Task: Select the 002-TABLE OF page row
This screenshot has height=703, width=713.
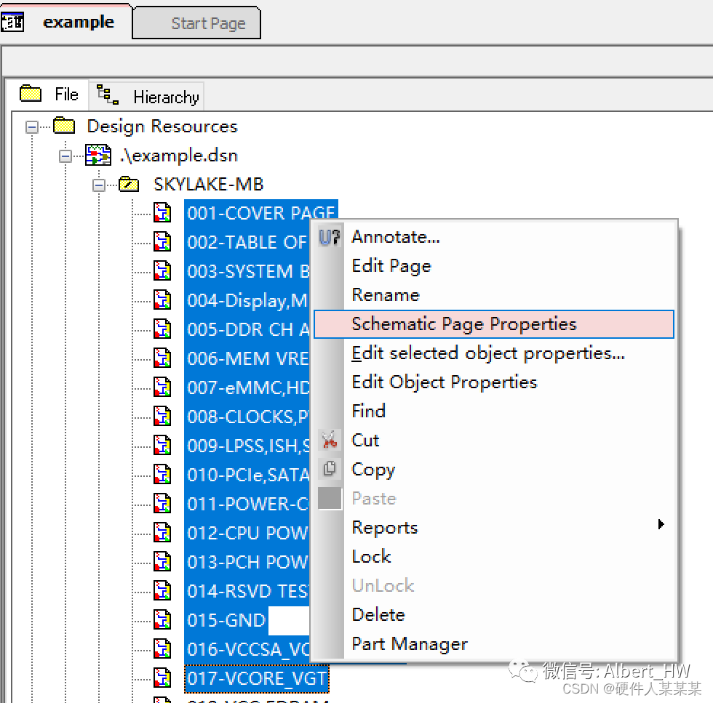Action: pos(247,242)
